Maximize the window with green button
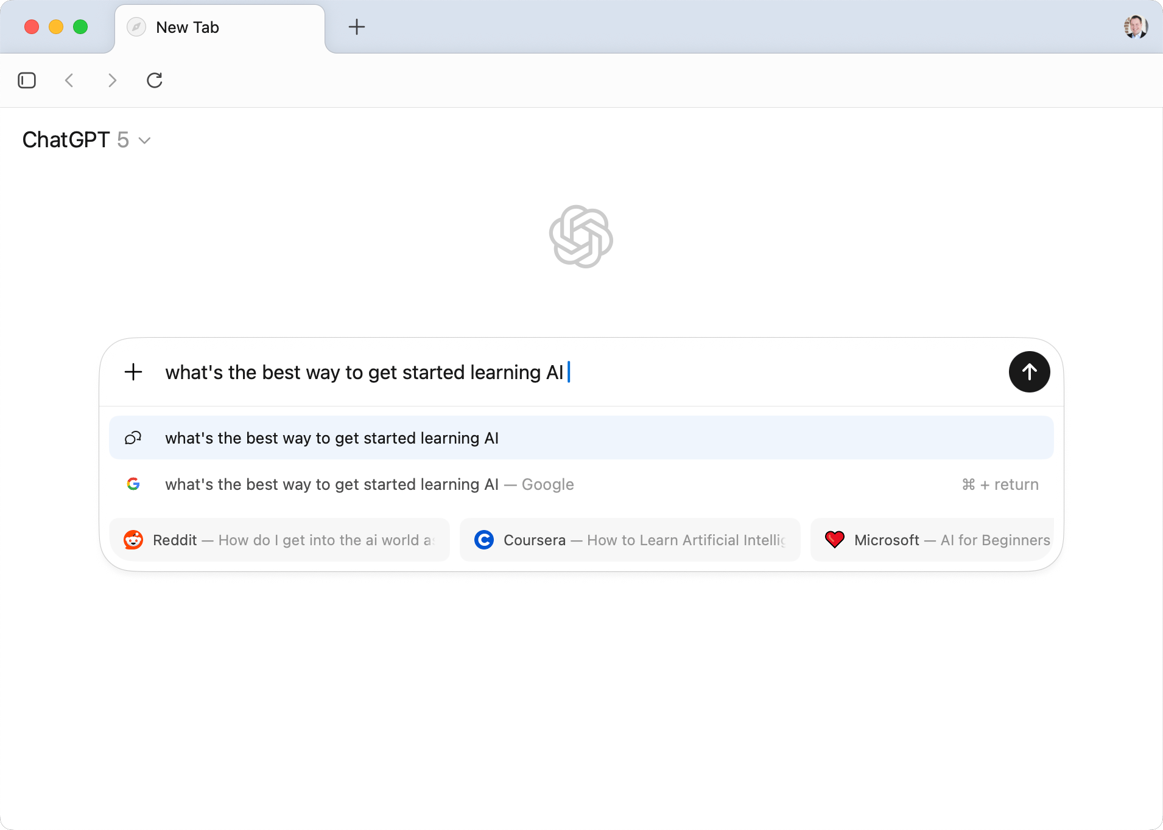 point(80,27)
